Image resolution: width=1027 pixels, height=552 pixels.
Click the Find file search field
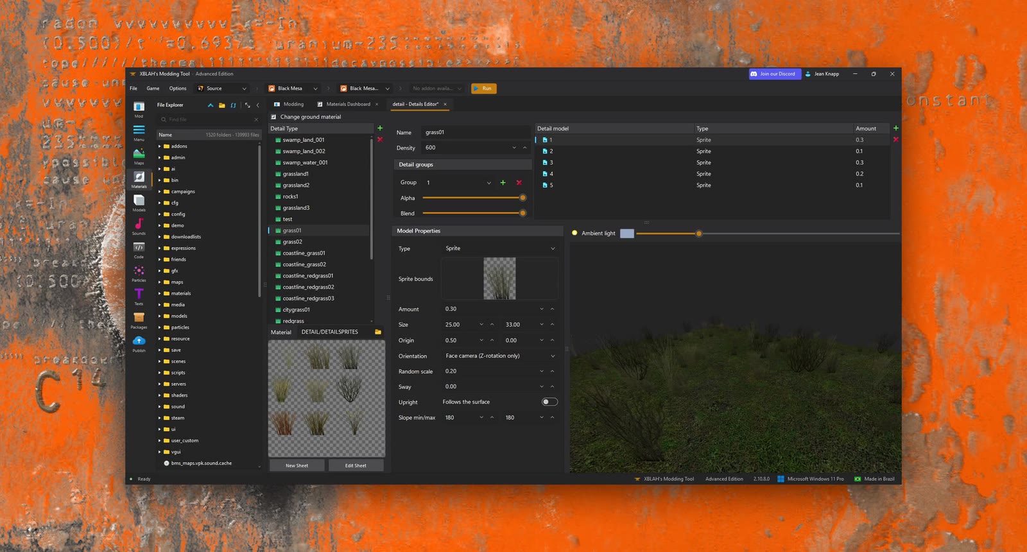tap(209, 119)
